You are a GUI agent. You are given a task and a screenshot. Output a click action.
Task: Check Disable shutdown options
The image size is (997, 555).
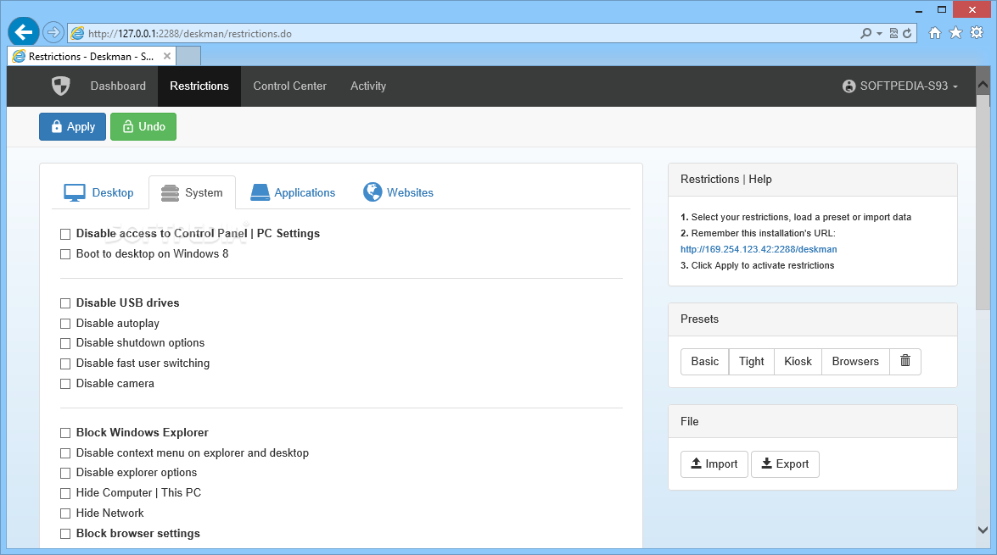click(64, 343)
